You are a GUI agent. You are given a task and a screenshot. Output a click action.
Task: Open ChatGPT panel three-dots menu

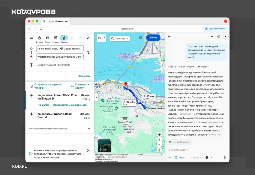point(211,36)
